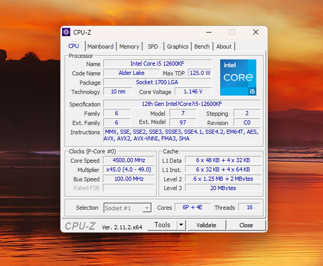The image size is (323, 266).
Task: Click the Socket 1700 LGA package value
Action: [x=158, y=82]
